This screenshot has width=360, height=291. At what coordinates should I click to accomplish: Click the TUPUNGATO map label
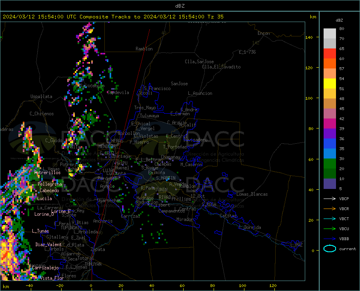pyautogui.click(x=72, y=228)
